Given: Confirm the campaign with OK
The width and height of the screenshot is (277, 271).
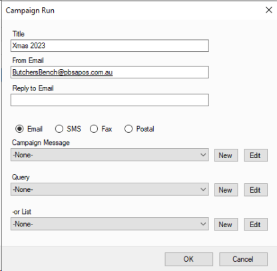Looking at the screenshot, I should 188,259.
